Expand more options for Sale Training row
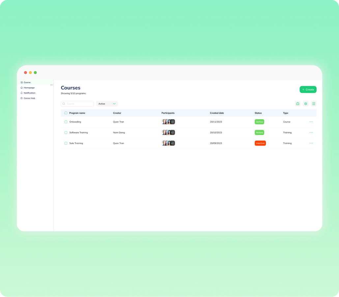This screenshot has height=297, width=339. tap(311, 143)
